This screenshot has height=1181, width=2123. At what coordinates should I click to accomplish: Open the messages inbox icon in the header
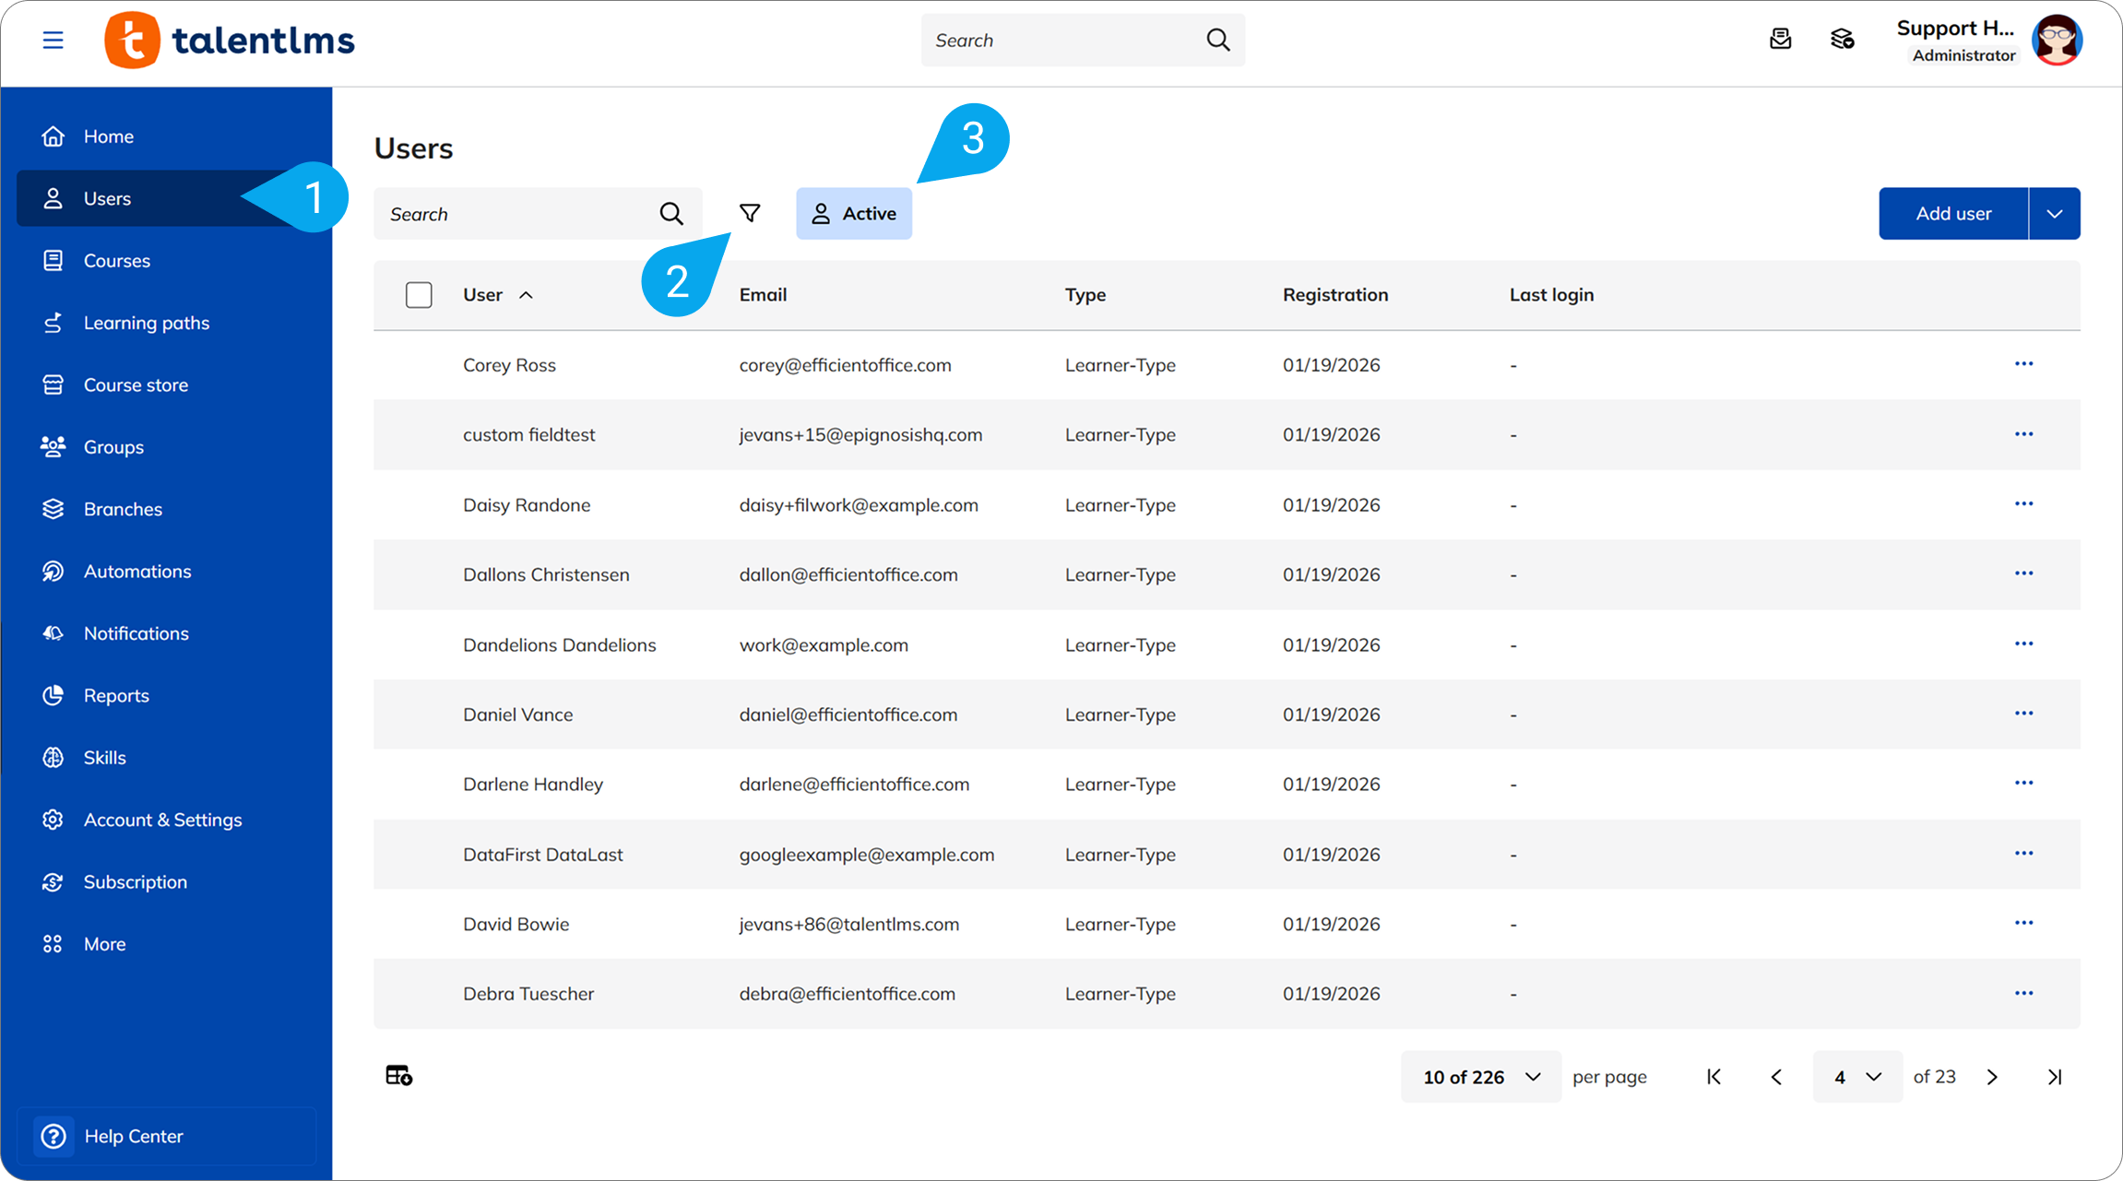click(1780, 40)
